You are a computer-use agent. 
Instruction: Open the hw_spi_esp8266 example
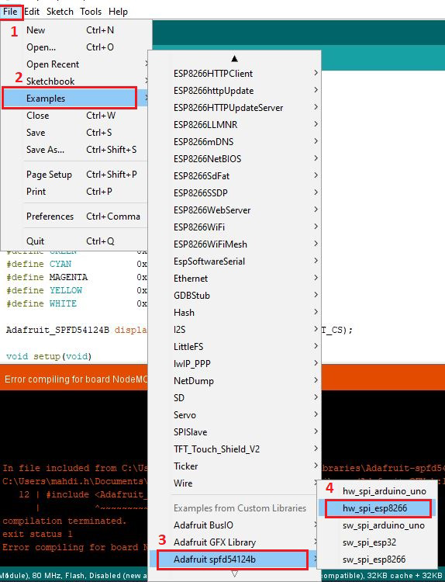tap(377, 508)
